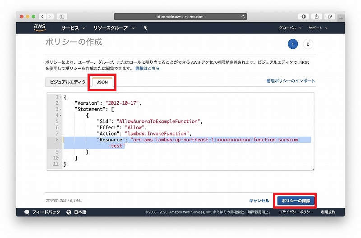Click the ポリシーの作成 page heading
Image resolution: width=361 pixels, height=238 pixels.
[x=74, y=42]
